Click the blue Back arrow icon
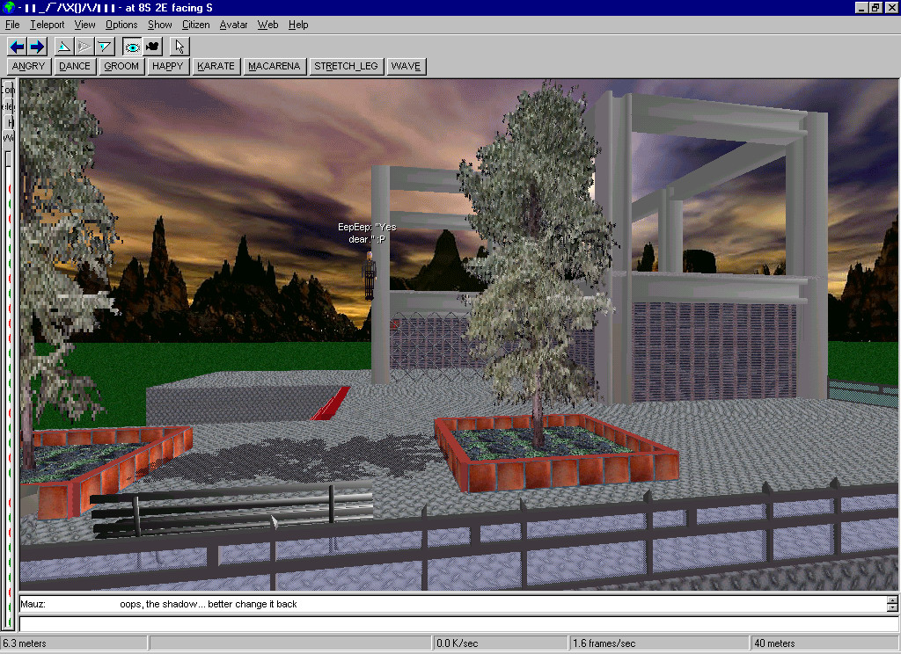Screen dimensions: 901x654 [17, 47]
